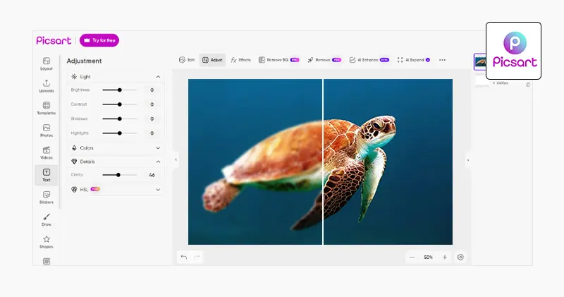Click the turtle image on canvas
This screenshot has width=564, height=297.
pos(320,162)
